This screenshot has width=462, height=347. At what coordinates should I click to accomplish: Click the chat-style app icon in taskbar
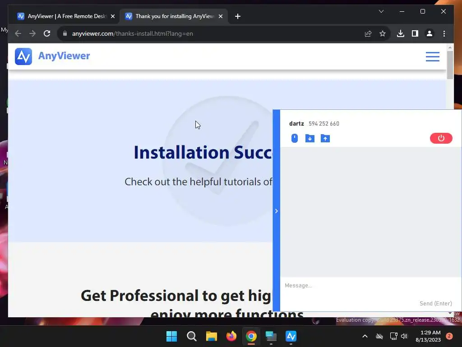(271, 336)
